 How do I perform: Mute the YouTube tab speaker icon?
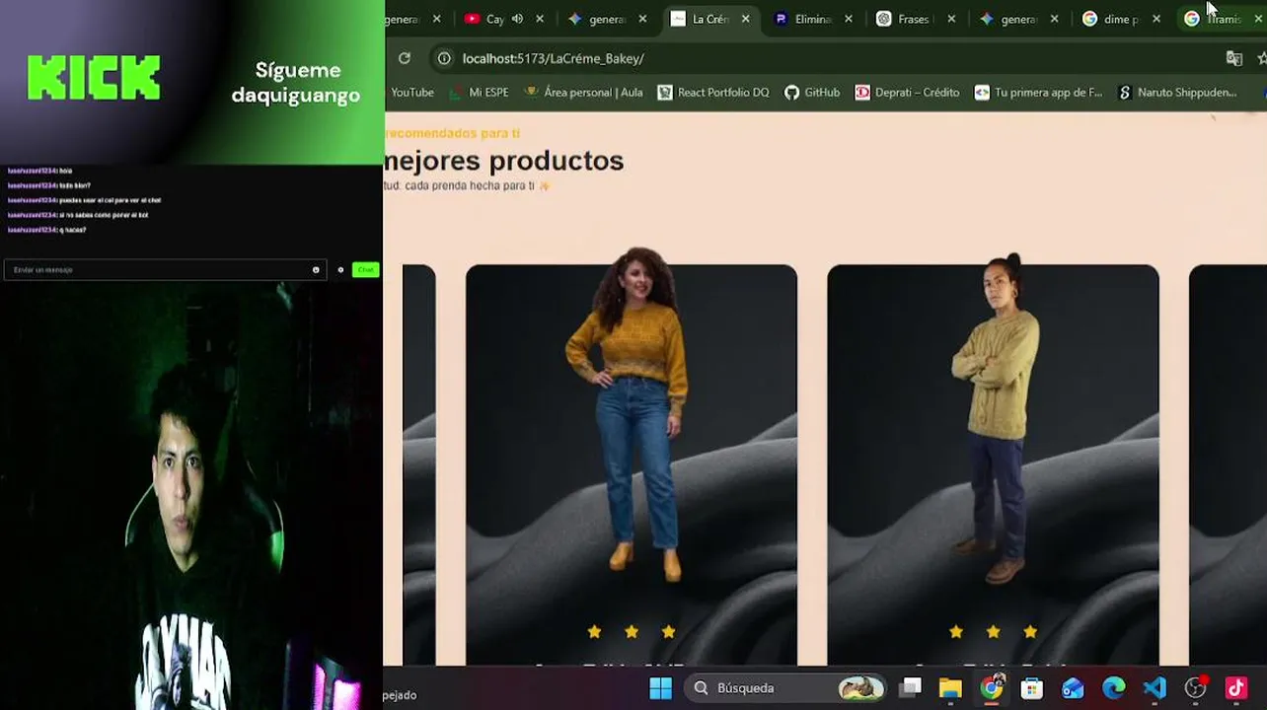coord(517,19)
